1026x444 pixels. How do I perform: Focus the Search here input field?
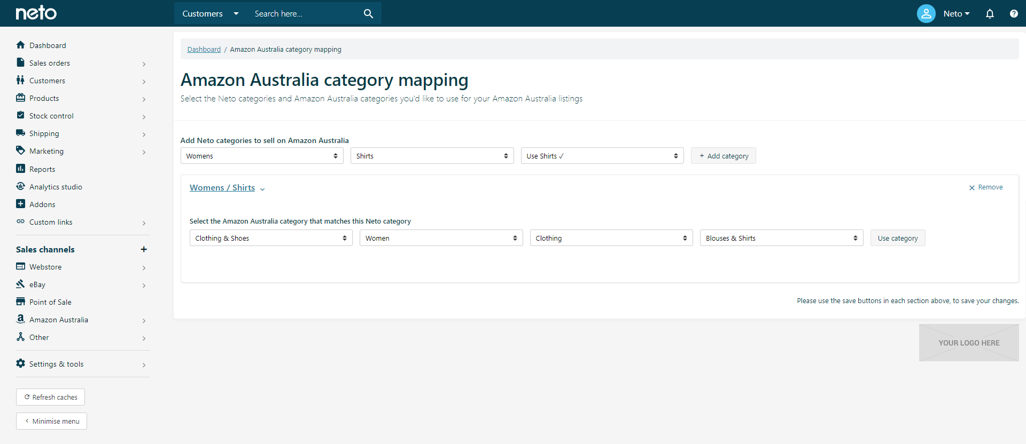click(x=305, y=13)
